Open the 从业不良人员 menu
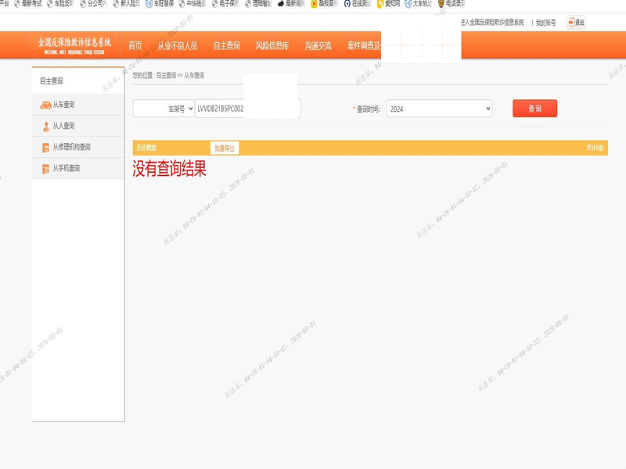Screen dimensions: 626x469 pos(178,45)
